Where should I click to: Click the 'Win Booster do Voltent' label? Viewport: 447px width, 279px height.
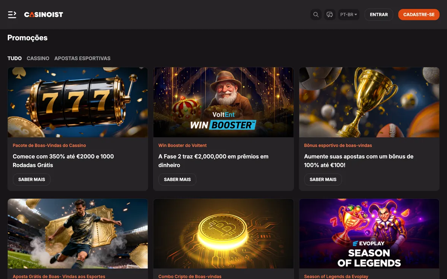(x=183, y=145)
